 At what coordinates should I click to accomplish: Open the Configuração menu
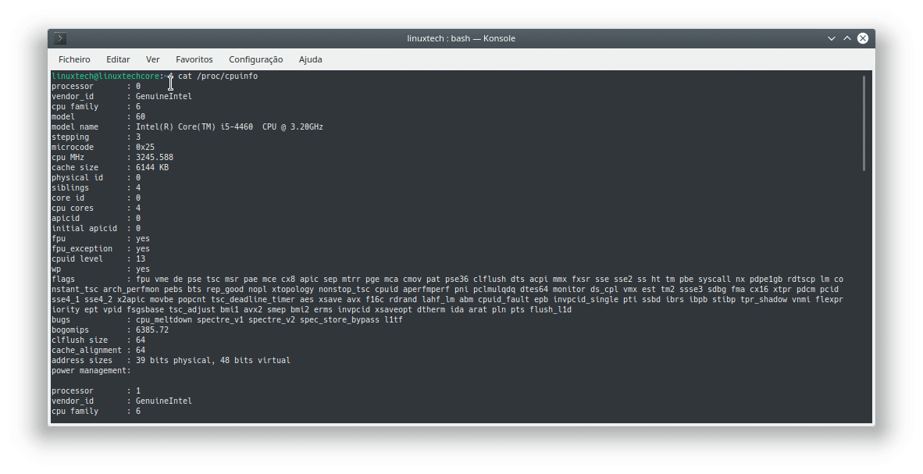(x=255, y=59)
